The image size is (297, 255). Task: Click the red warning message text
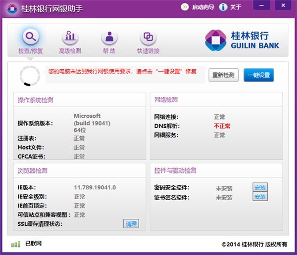[122, 72]
